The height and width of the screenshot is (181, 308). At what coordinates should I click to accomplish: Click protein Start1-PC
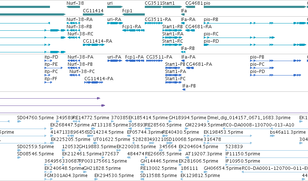coord(175,79)
